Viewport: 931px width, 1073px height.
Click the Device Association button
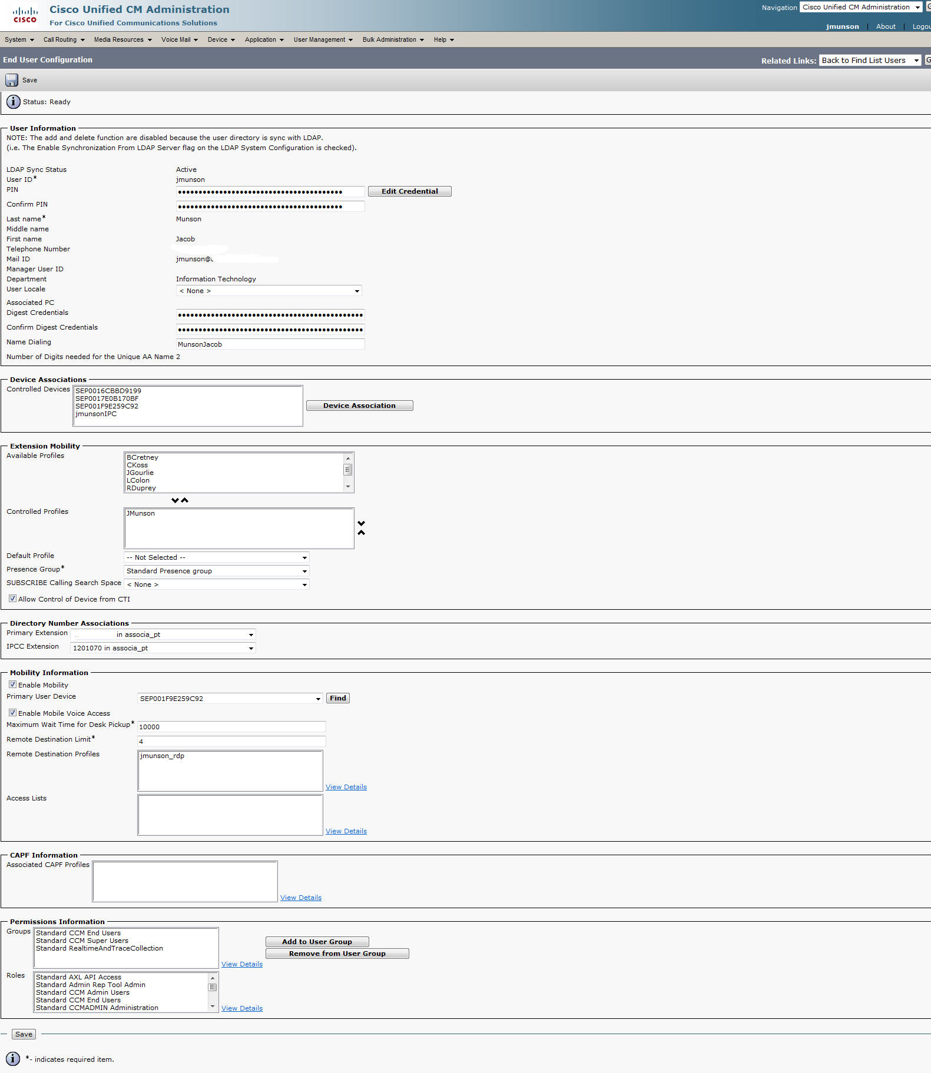point(359,406)
